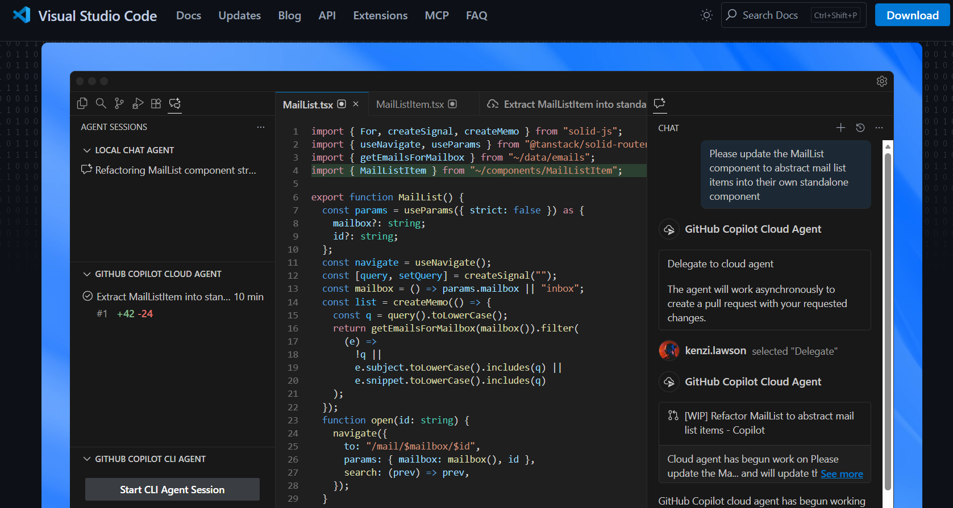Screen dimensions: 953x508
Task: Select the Agent Sessions chat icon in the activity bar
Action: click(175, 103)
